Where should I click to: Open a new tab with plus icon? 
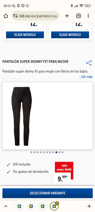(67, 16)
